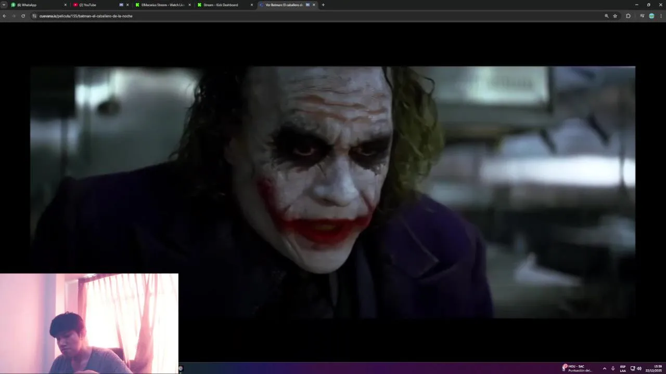
Task: Open the clock showing 15:59
Action: pyautogui.click(x=655, y=368)
